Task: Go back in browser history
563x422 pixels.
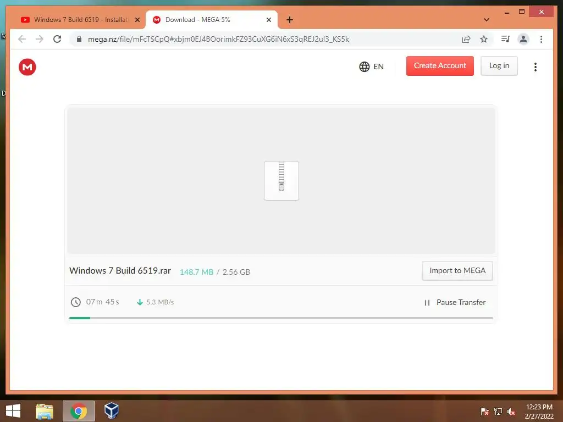Action: pos(22,39)
